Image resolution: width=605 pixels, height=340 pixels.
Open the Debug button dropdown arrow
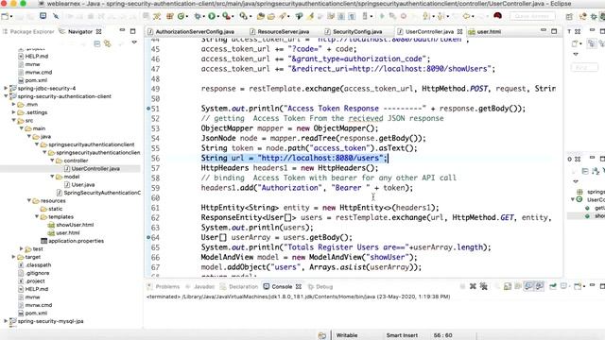(204, 17)
